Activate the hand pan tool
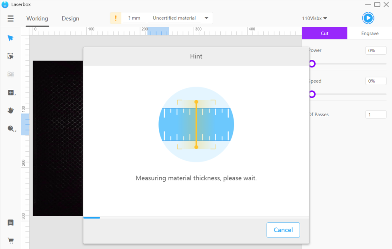The width and height of the screenshot is (392, 249). pyautogui.click(x=10, y=111)
